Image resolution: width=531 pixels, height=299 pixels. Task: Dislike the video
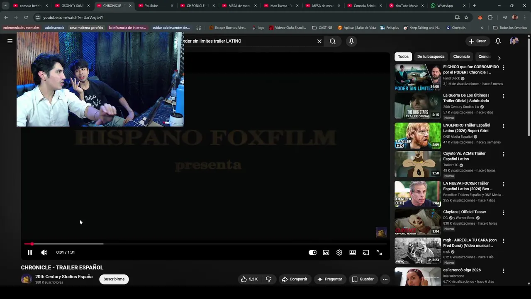pos(268,279)
